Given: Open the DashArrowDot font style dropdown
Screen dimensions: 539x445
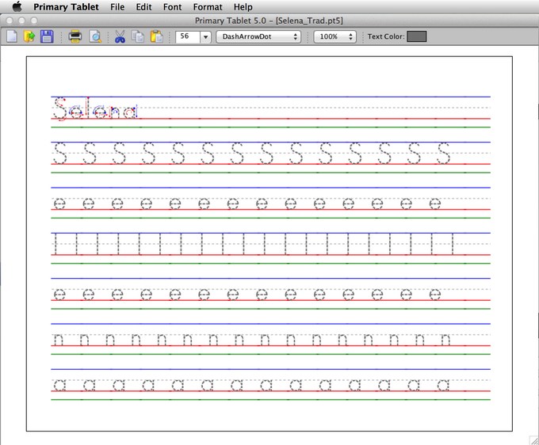Looking at the screenshot, I should click(x=258, y=36).
